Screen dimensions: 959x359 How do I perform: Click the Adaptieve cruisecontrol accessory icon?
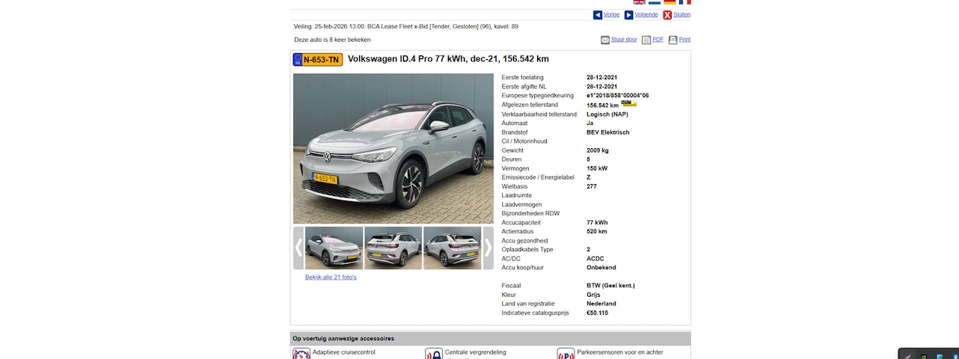coord(301,355)
